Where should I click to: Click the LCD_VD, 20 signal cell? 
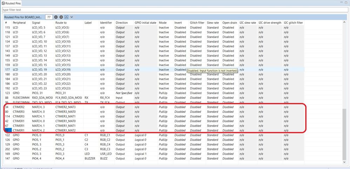40,74
